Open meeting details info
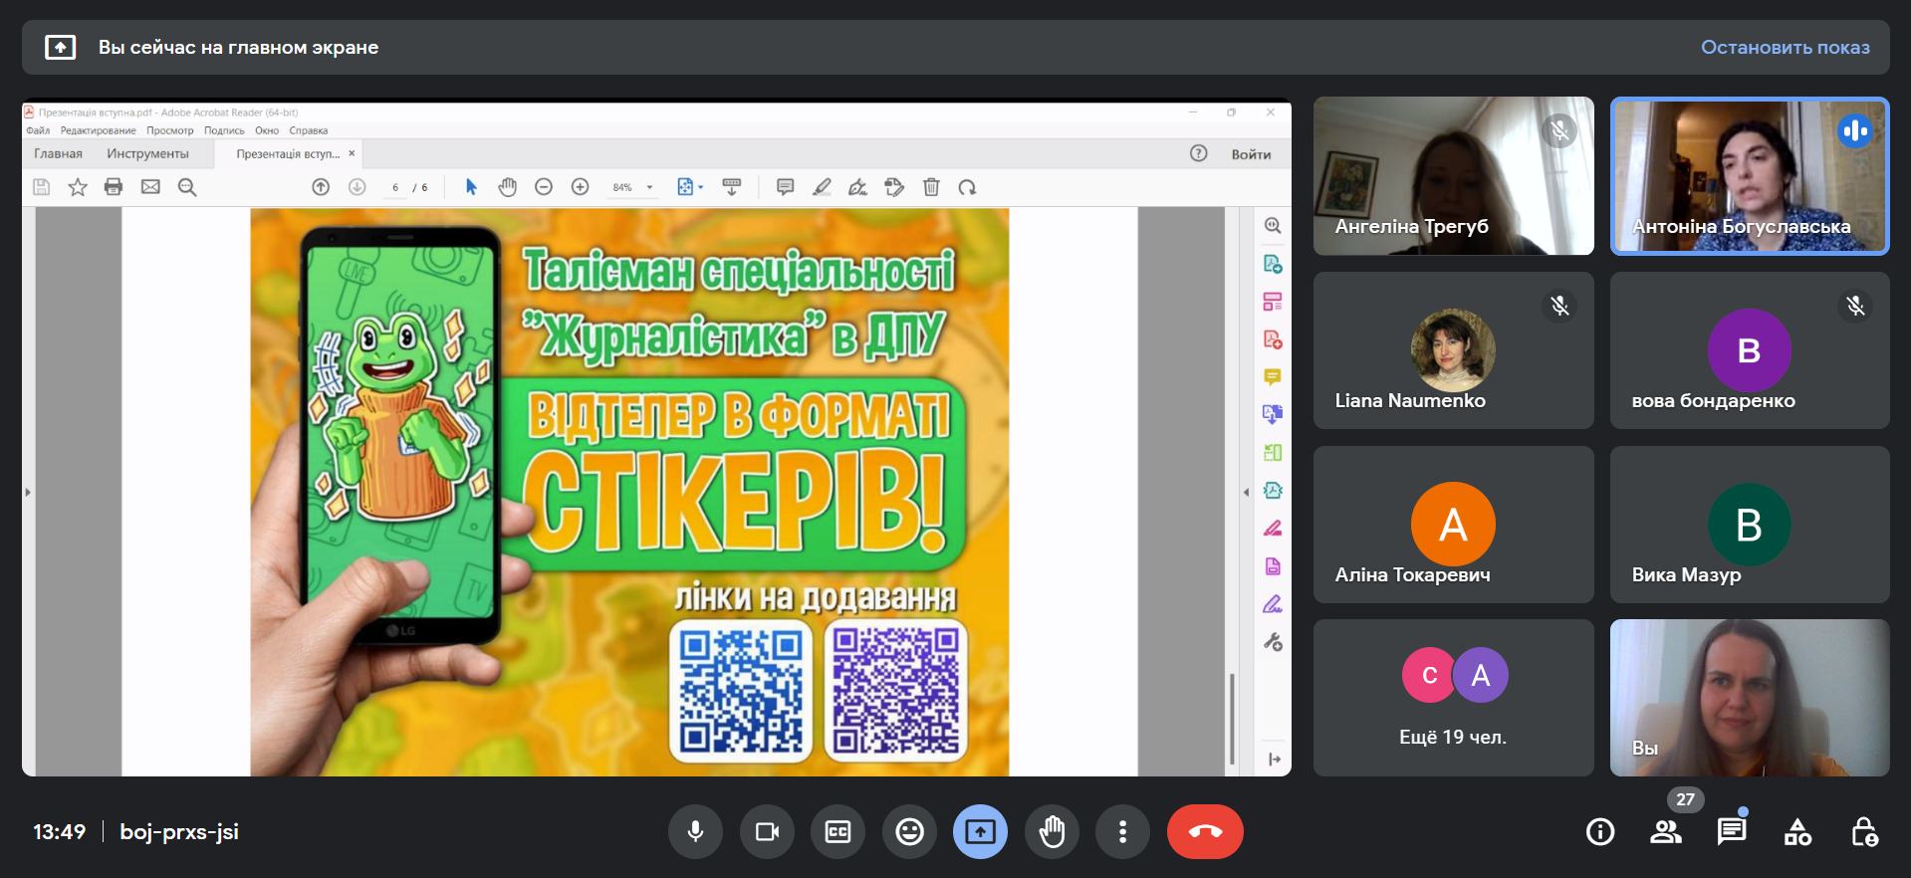Viewport: 1911px width, 878px height. 1600,832
